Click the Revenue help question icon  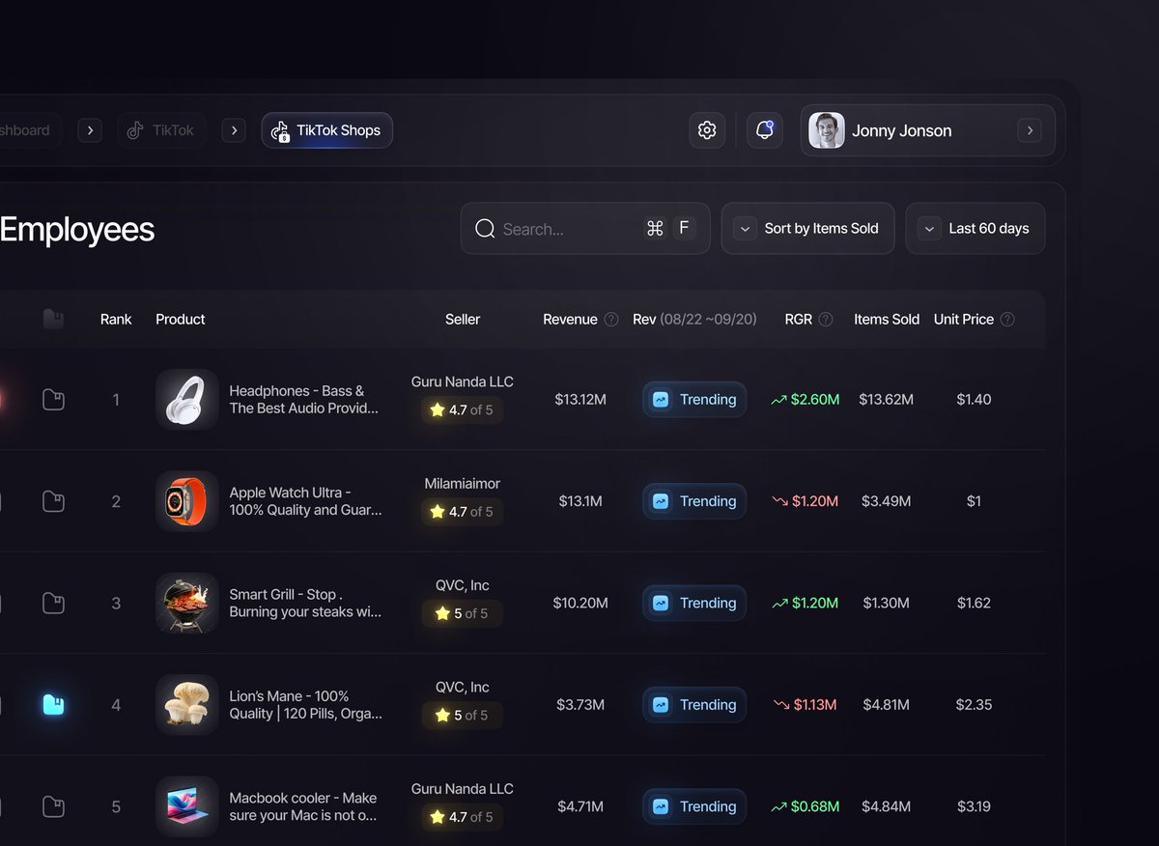(611, 320)
